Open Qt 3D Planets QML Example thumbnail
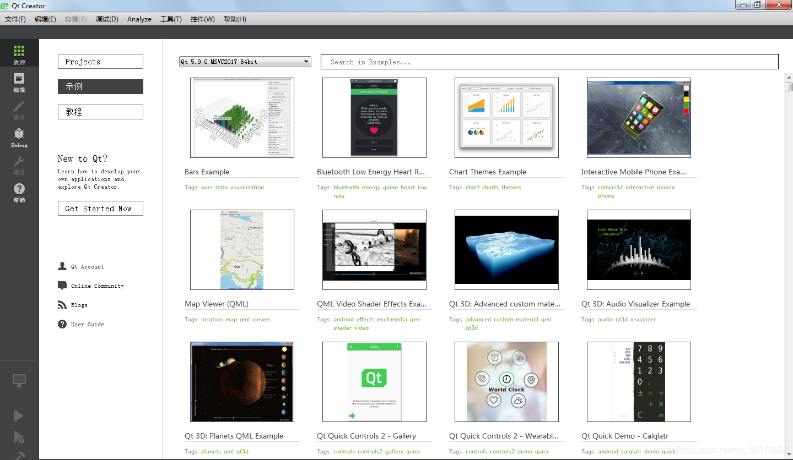The height and width of the screenshot is (460, 793). (242, 382)
